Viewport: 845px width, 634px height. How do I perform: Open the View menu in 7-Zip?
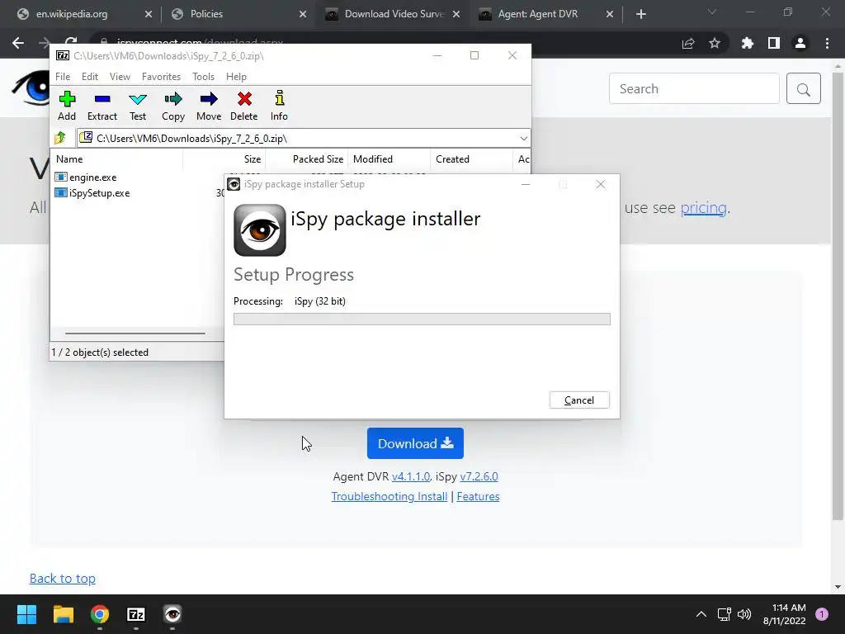[120, 77]
